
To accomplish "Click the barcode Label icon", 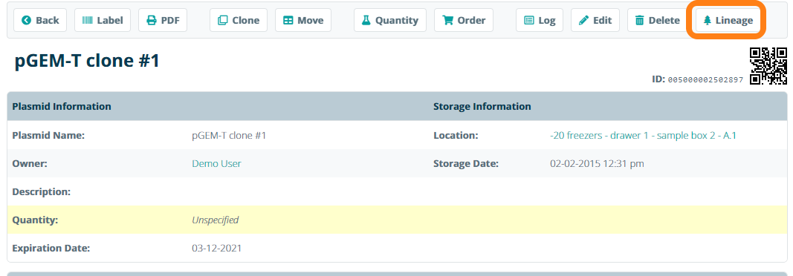I will 88,20.
